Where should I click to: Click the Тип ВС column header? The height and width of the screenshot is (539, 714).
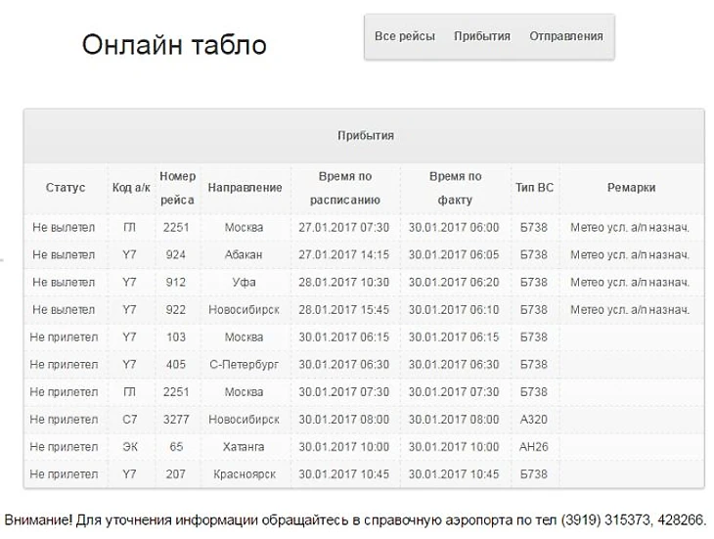pyautogui.click(x=535, y=188)
